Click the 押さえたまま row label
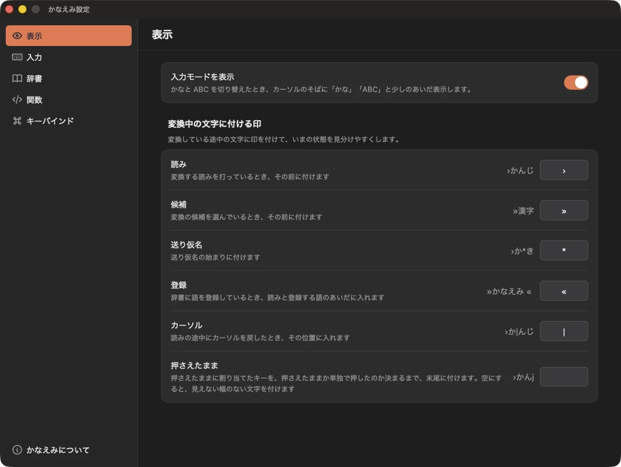The image size is (621, 467). pos(194,365)
